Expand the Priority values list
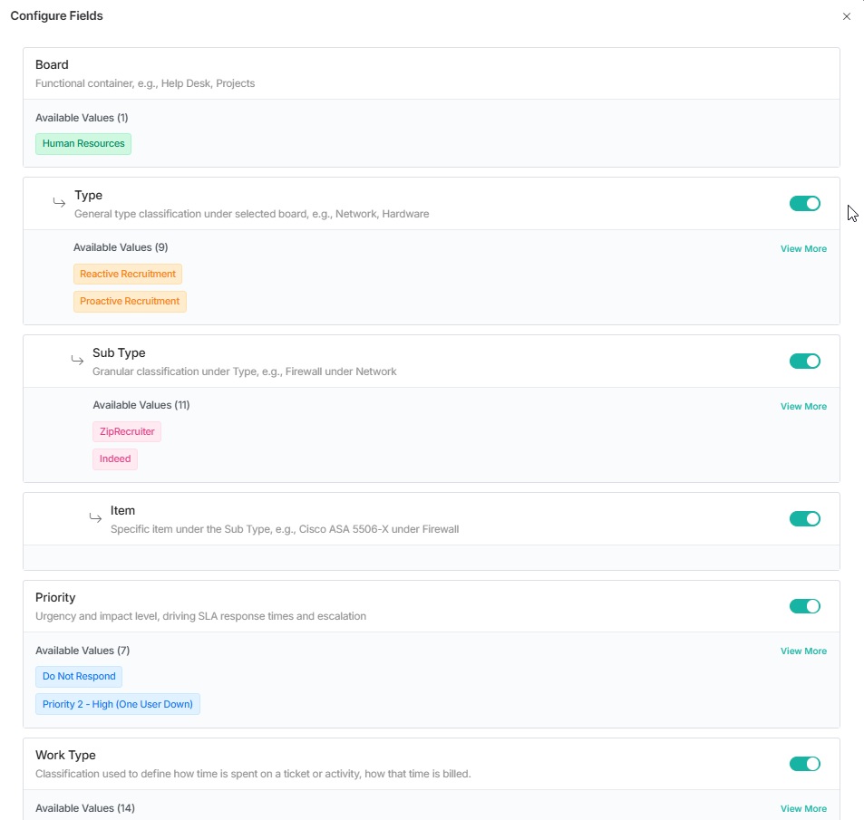The height and width of the screenshot is (820, 864). click(803, 651)
